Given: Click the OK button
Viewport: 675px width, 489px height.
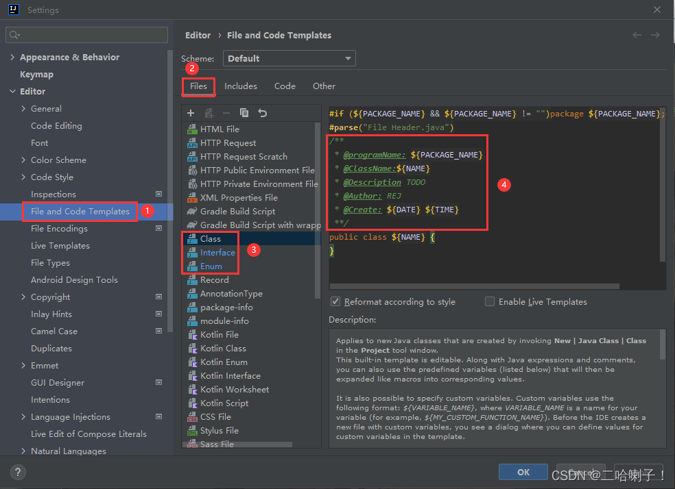Looking at the screenshot, I should pyautogui.click(x=523, y=473).
